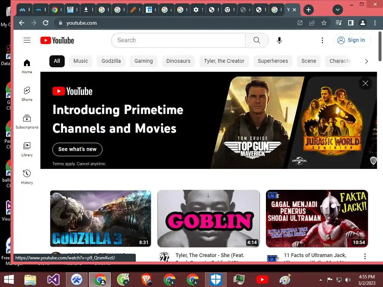
Task: Dismiss the Primetime Channels banner
Action: pos(365,83)
